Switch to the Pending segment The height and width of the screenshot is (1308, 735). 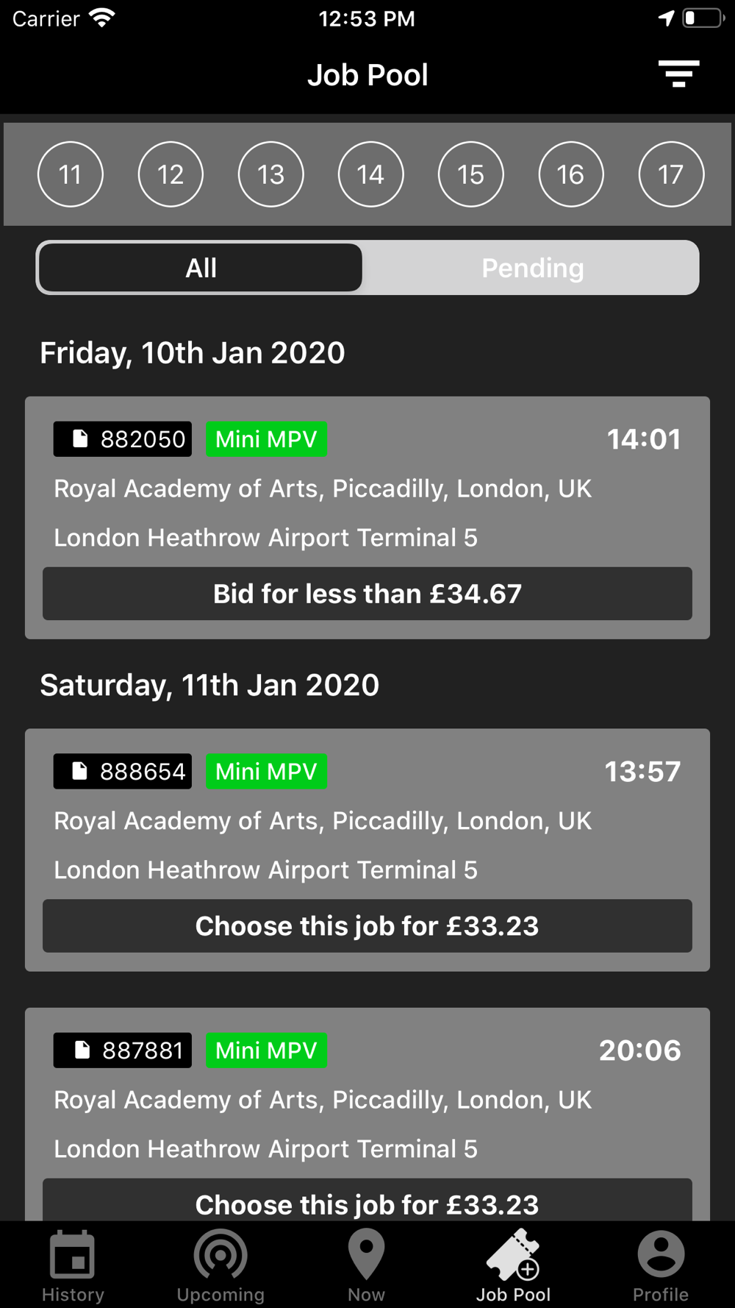pos(532,268)
